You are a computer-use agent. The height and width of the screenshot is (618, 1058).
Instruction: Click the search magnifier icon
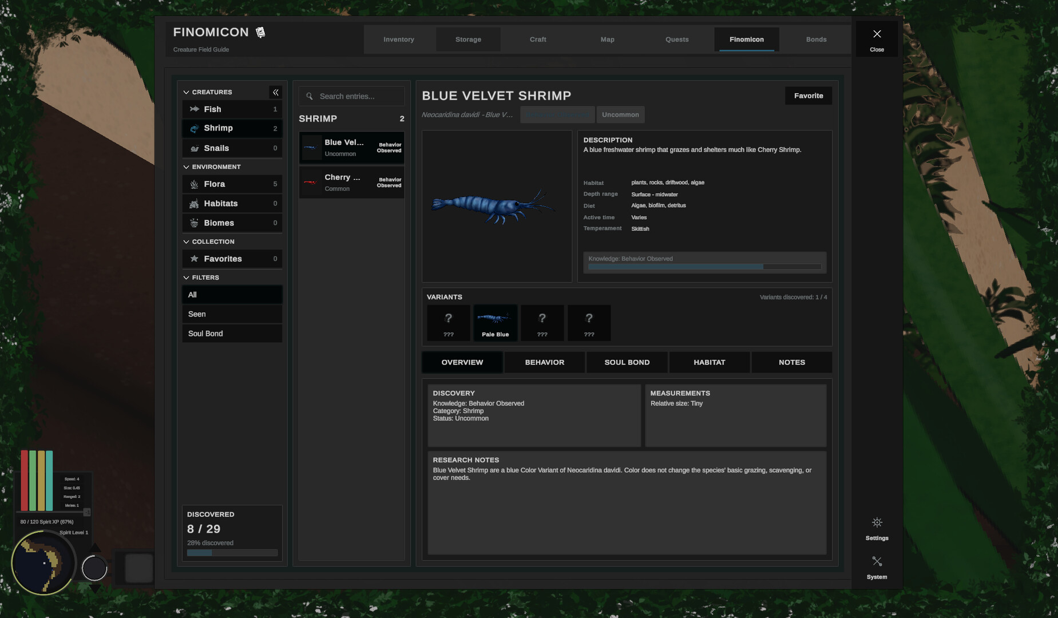point(310,96)
